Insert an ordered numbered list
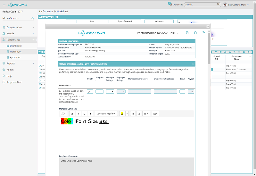Screen dimensions: 256x176 pos(139,113)
